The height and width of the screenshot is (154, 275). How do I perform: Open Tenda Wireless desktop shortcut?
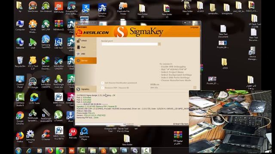(33, 26)
